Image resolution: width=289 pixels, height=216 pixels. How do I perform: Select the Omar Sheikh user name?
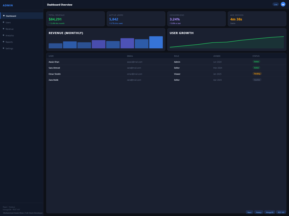[55, 74]
